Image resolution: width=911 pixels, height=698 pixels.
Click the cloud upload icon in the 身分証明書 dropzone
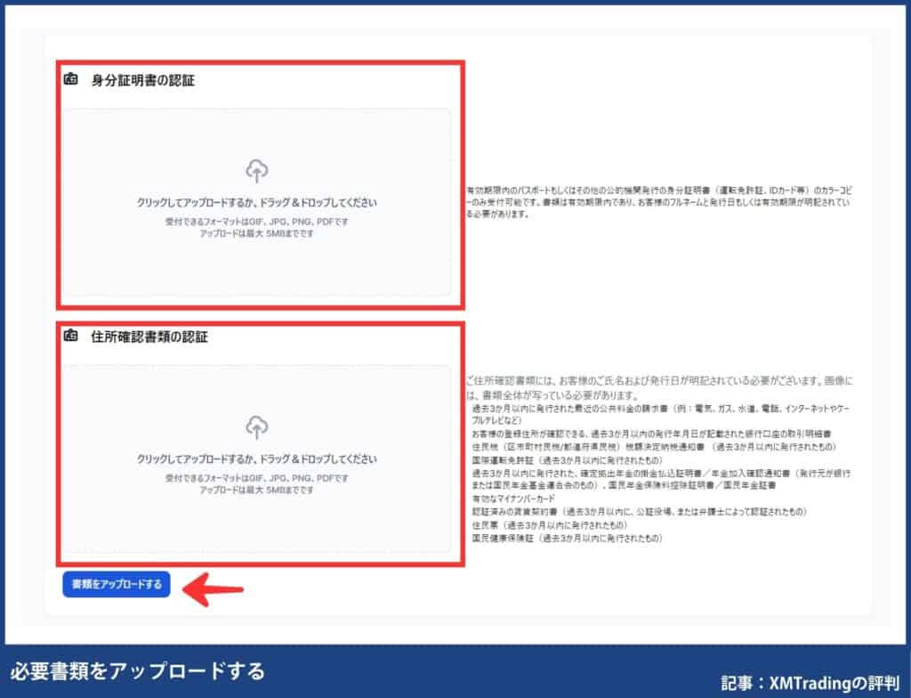257,171
